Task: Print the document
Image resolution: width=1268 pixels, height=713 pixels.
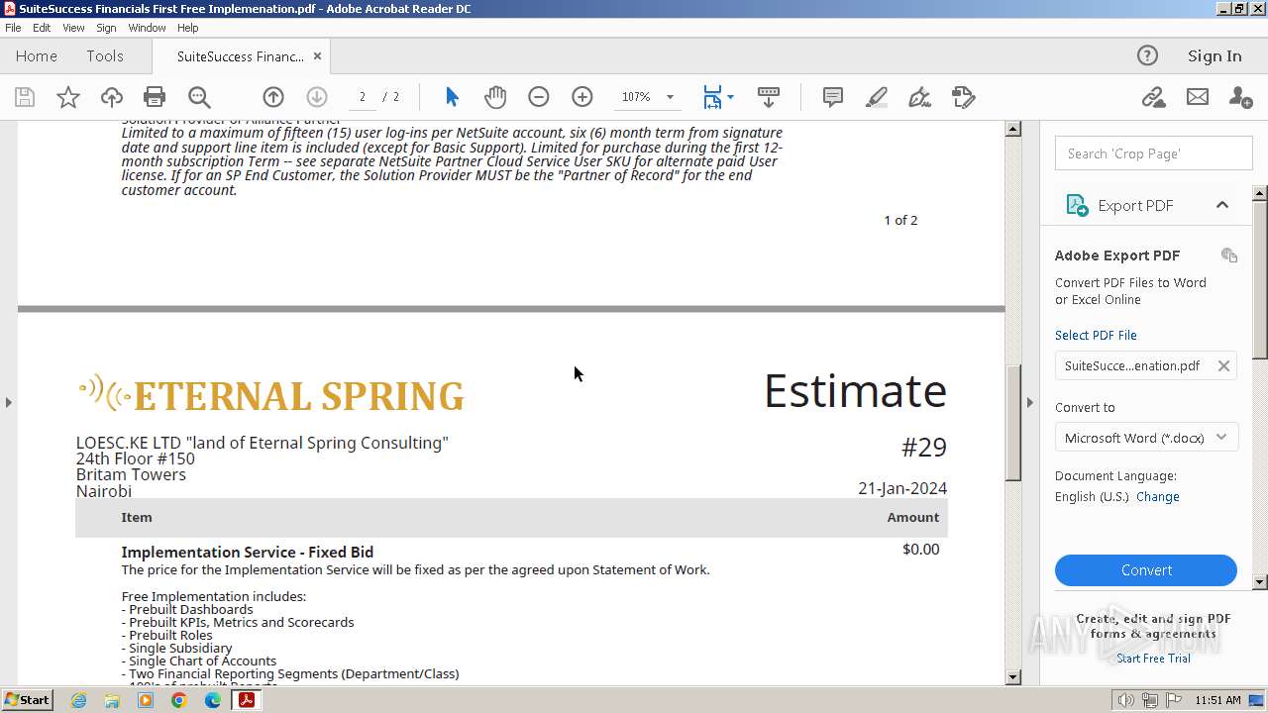Action: (x=155, y=97)
